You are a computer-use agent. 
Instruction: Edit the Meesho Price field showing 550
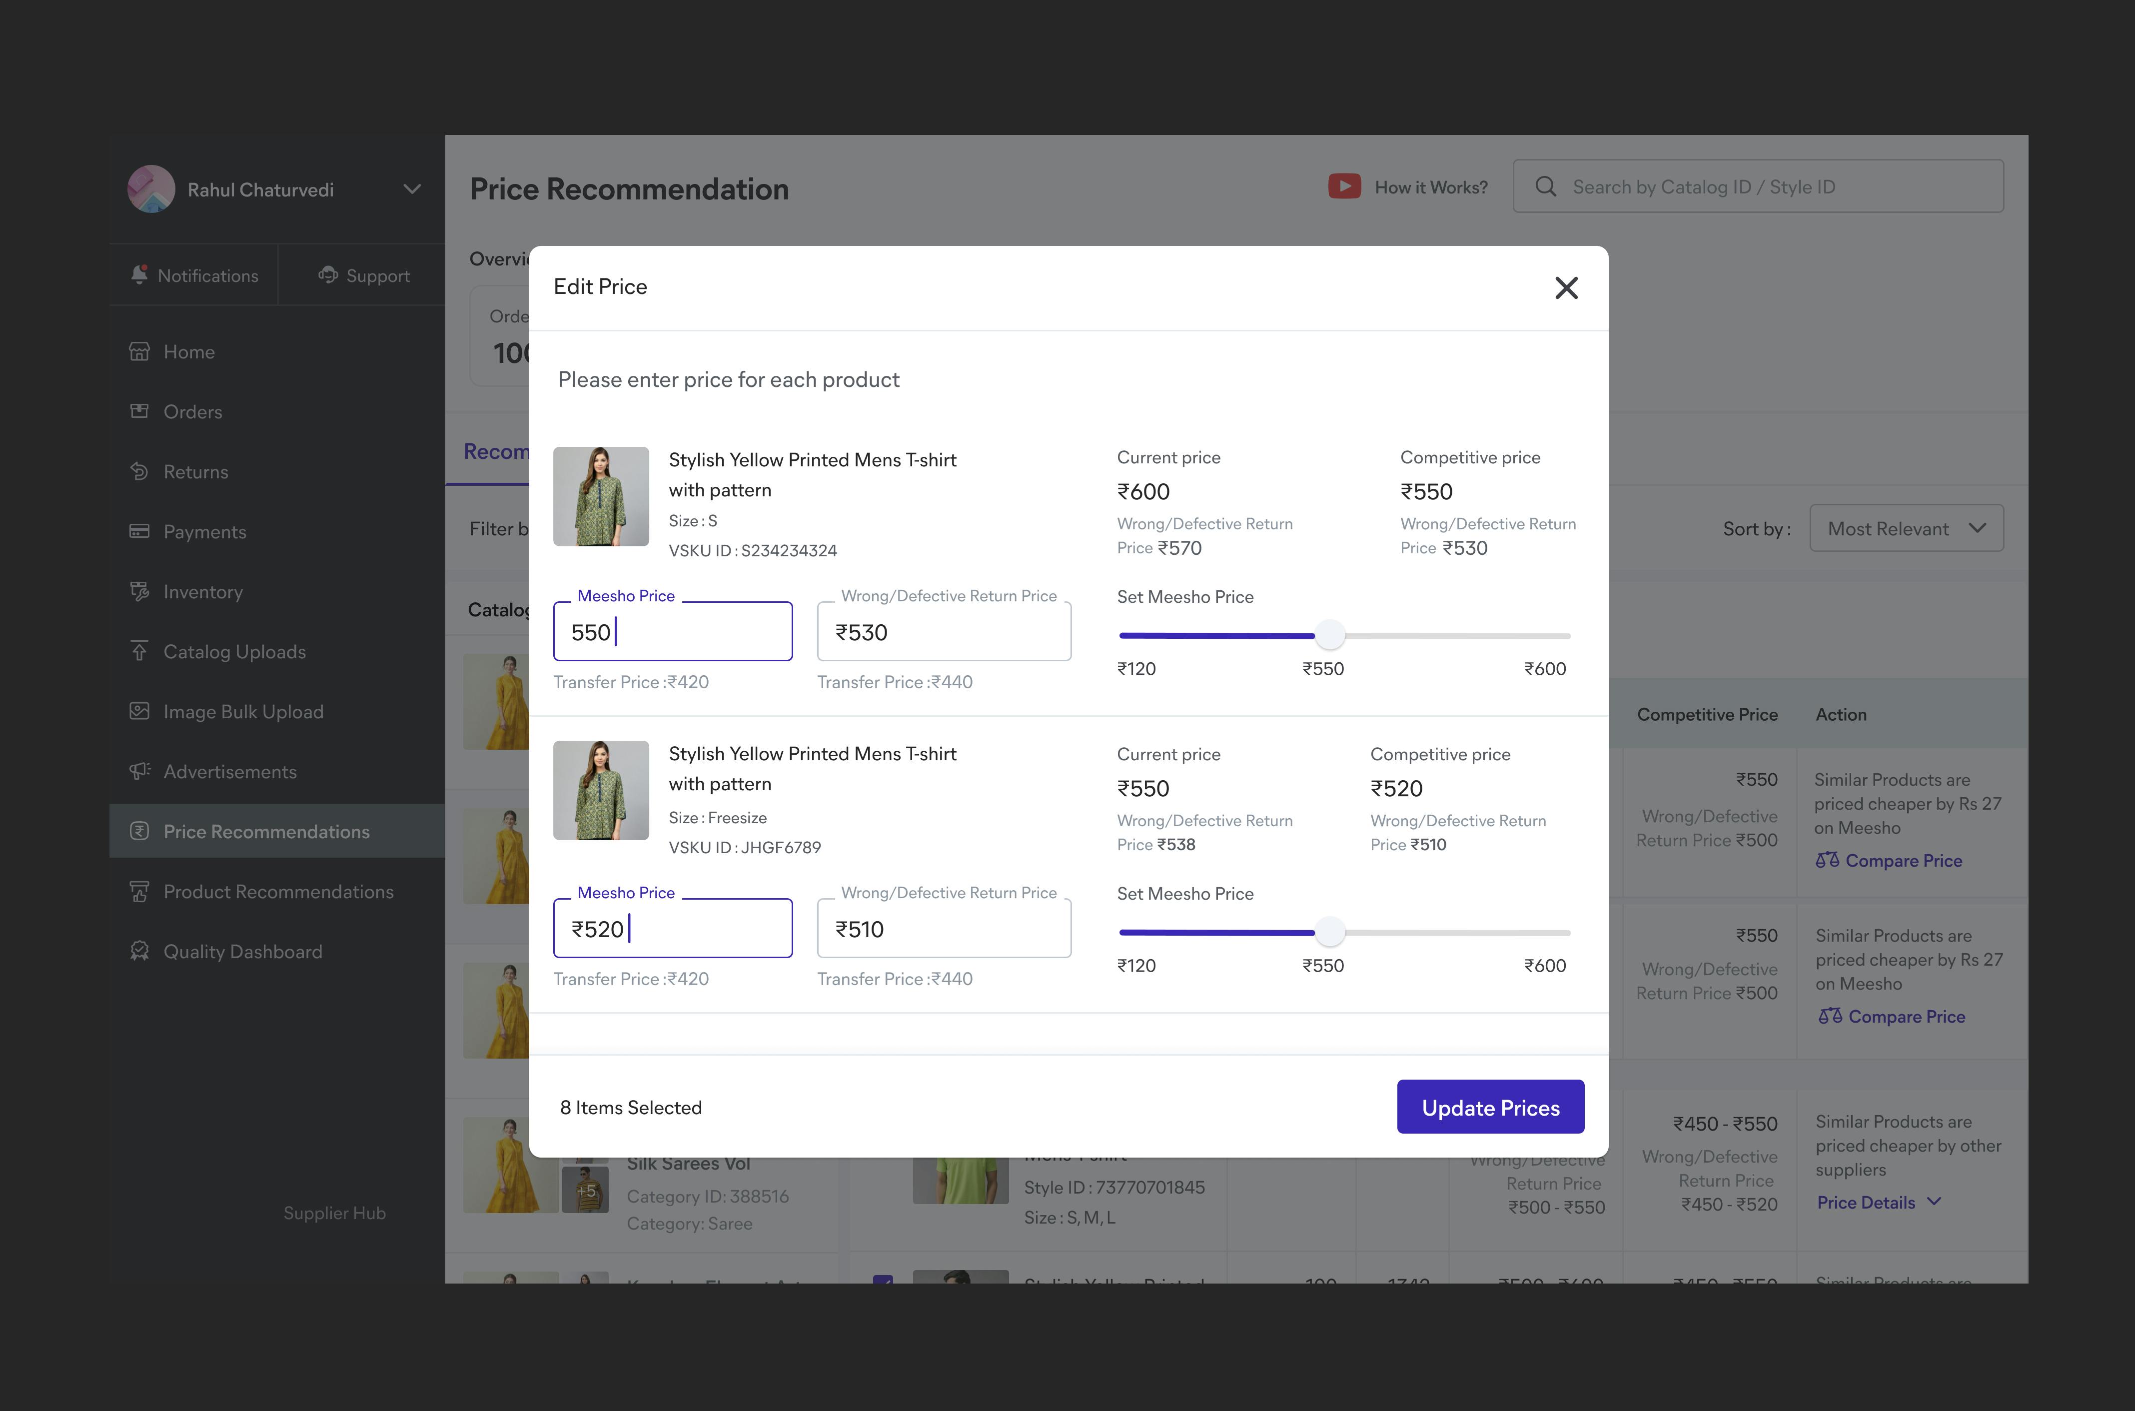(672, 632)
